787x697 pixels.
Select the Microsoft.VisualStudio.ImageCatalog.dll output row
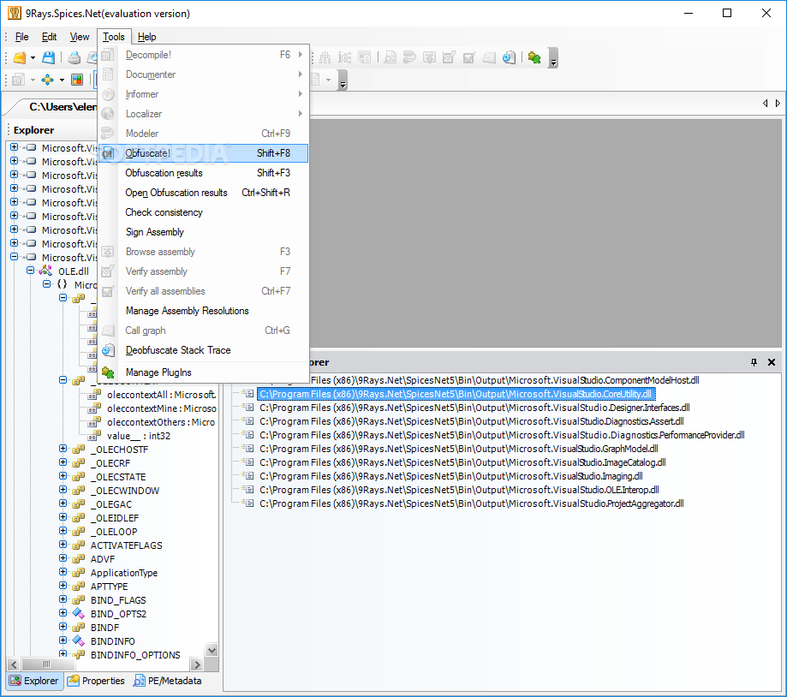462,462
